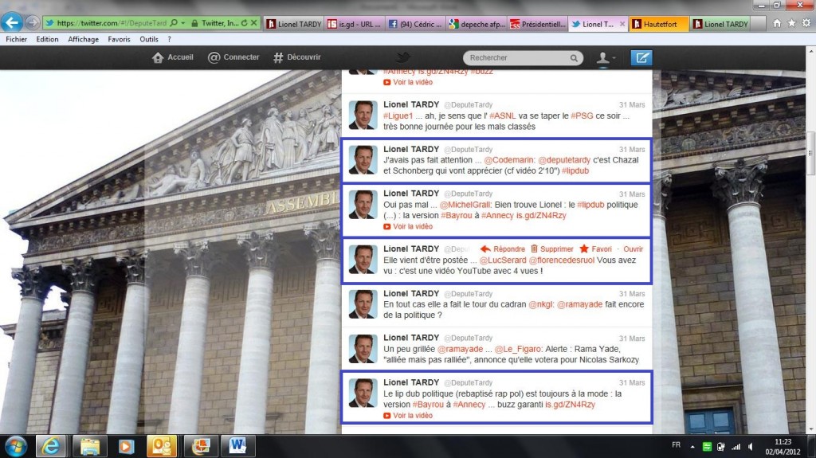Open the address bar search magnifier
This screenshot has width=816, height=458.
174,23
